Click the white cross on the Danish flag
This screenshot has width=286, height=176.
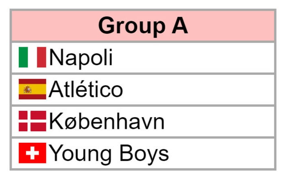point(29,121)
